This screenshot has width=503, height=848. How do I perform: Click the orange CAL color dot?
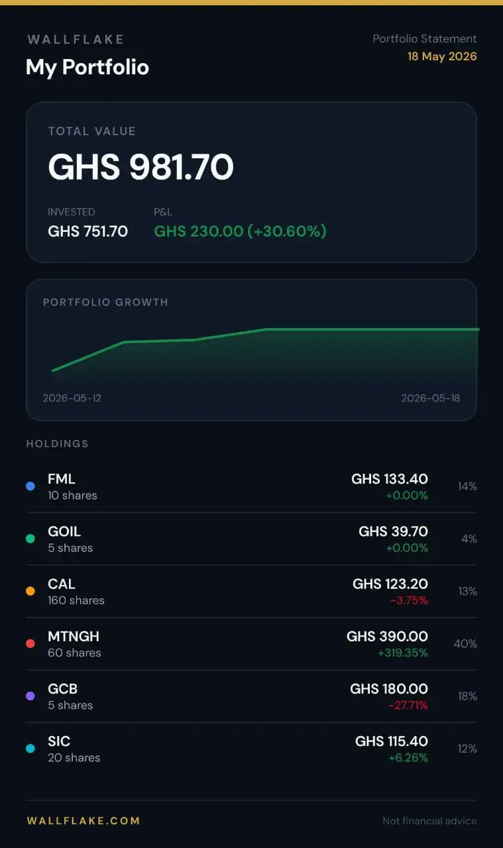30,591
